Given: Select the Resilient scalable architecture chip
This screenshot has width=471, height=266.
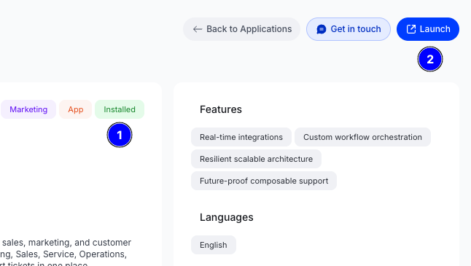Looking at the screenshot, I should 256,159.
